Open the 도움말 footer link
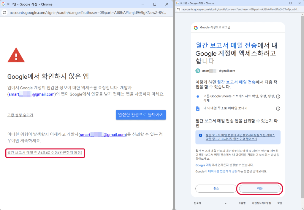Image resolution: width=304 pixels, height=210 pixels. coord(242,203)
